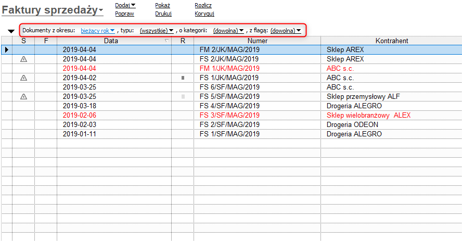Image resolution: width=462 pixels, height=241 pixels.
Task: Click red date 2019-02-06
Action: tap(79, 115)
